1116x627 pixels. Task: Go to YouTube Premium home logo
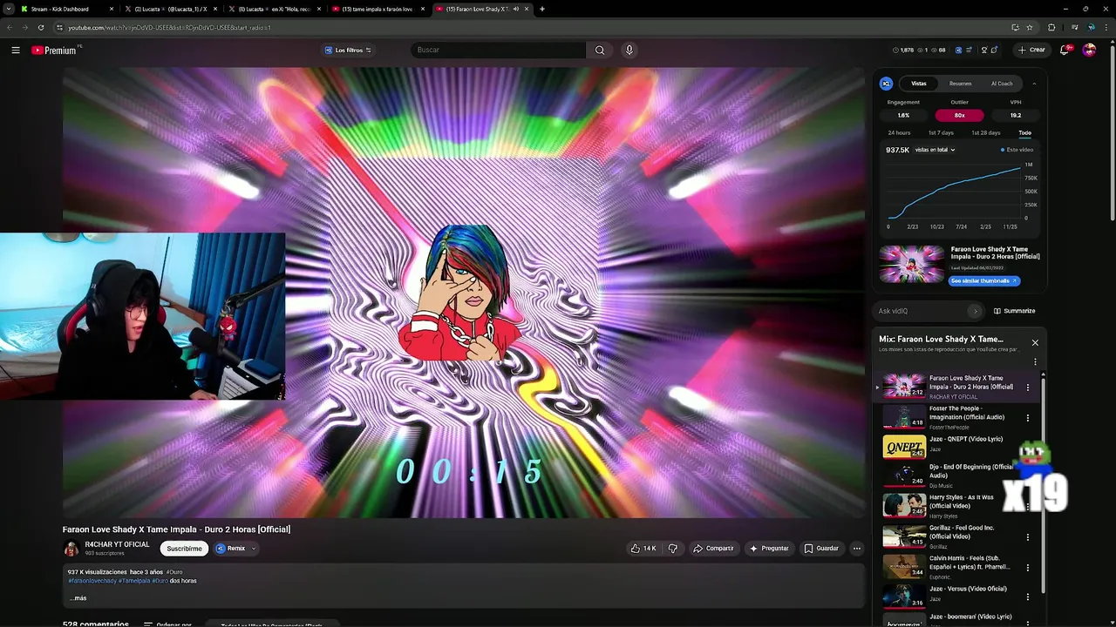(x=54, y=50)
